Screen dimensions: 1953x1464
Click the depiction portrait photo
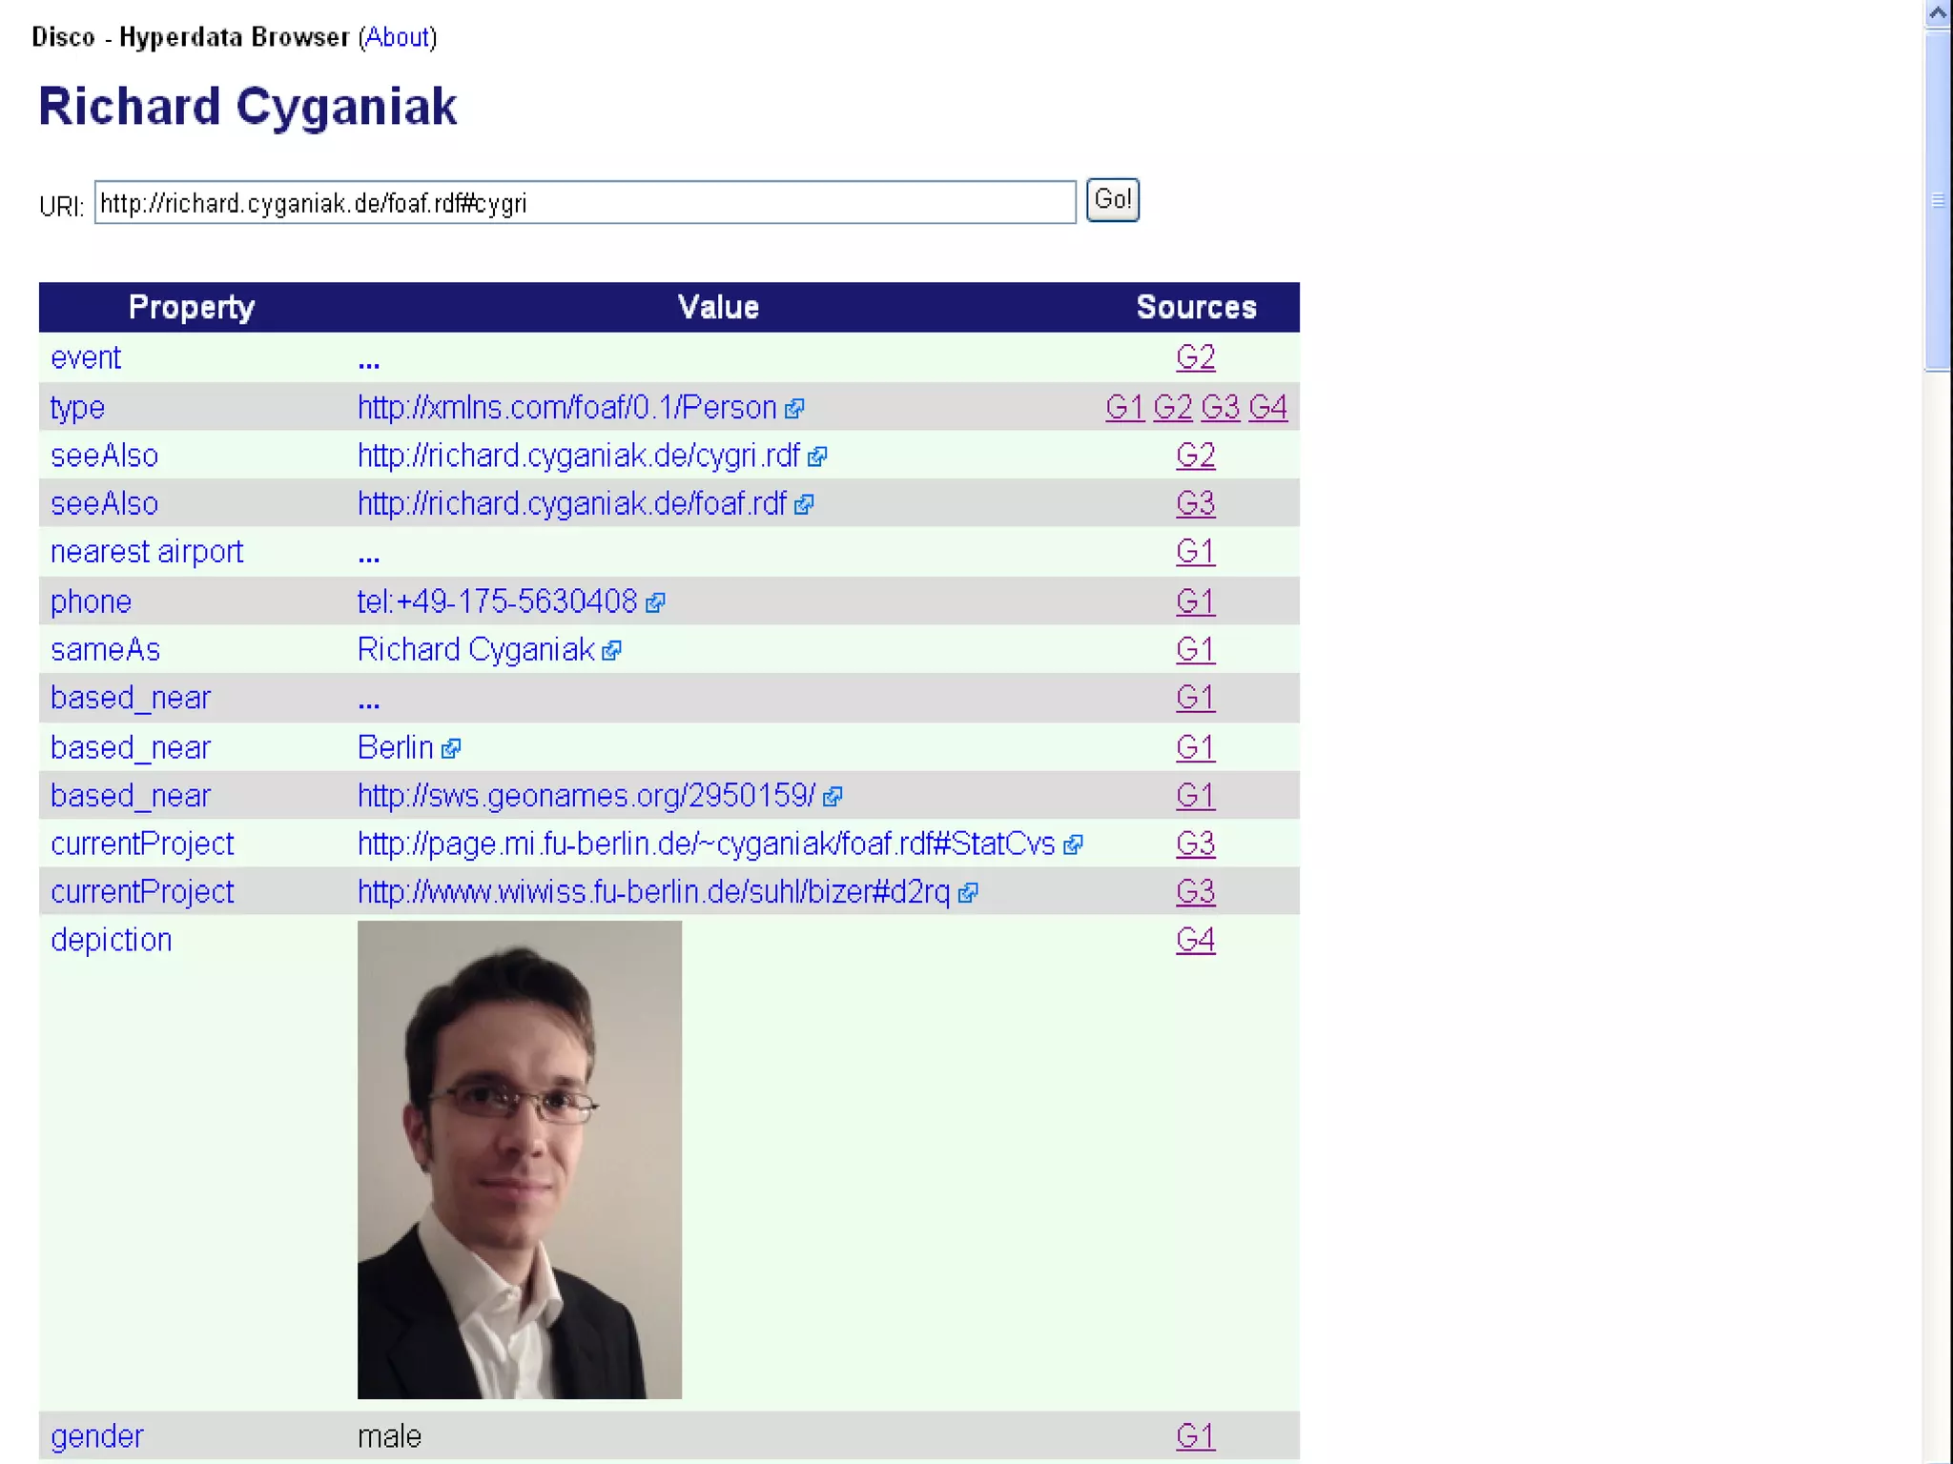point(520,1160)
